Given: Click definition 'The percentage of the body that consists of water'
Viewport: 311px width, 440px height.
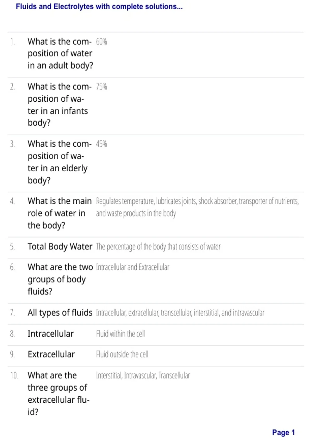Looking at the screenshot, I should 158,247.
